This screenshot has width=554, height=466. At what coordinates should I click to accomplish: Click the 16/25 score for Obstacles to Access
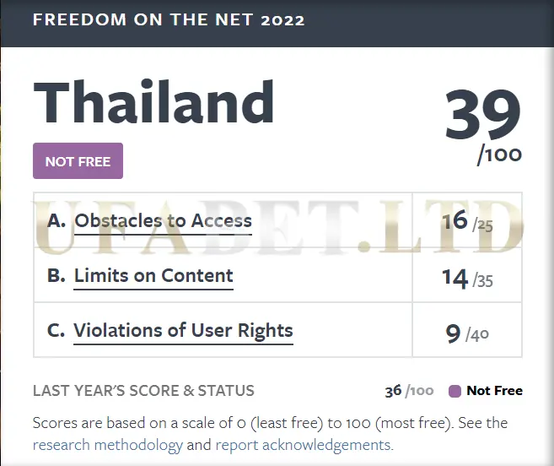pyautogui.click(x=467, y=221)
